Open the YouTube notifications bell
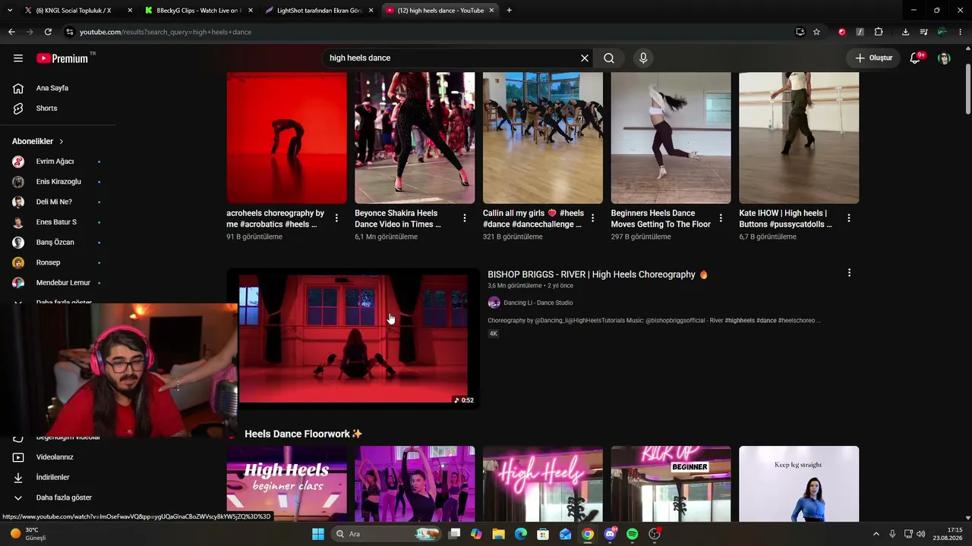 coord(916,58)
